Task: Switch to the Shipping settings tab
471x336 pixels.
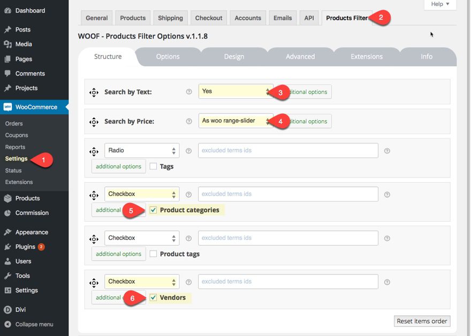Action: 170,18
